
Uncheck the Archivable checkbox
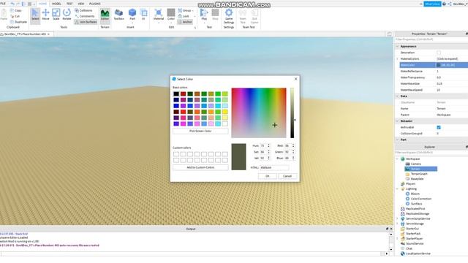tap(439, 127)
